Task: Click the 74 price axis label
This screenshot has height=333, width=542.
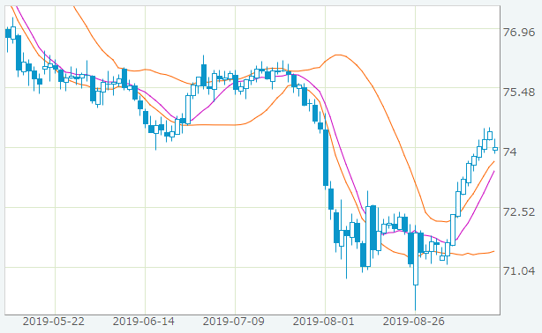Action: [x=510, y=152]
